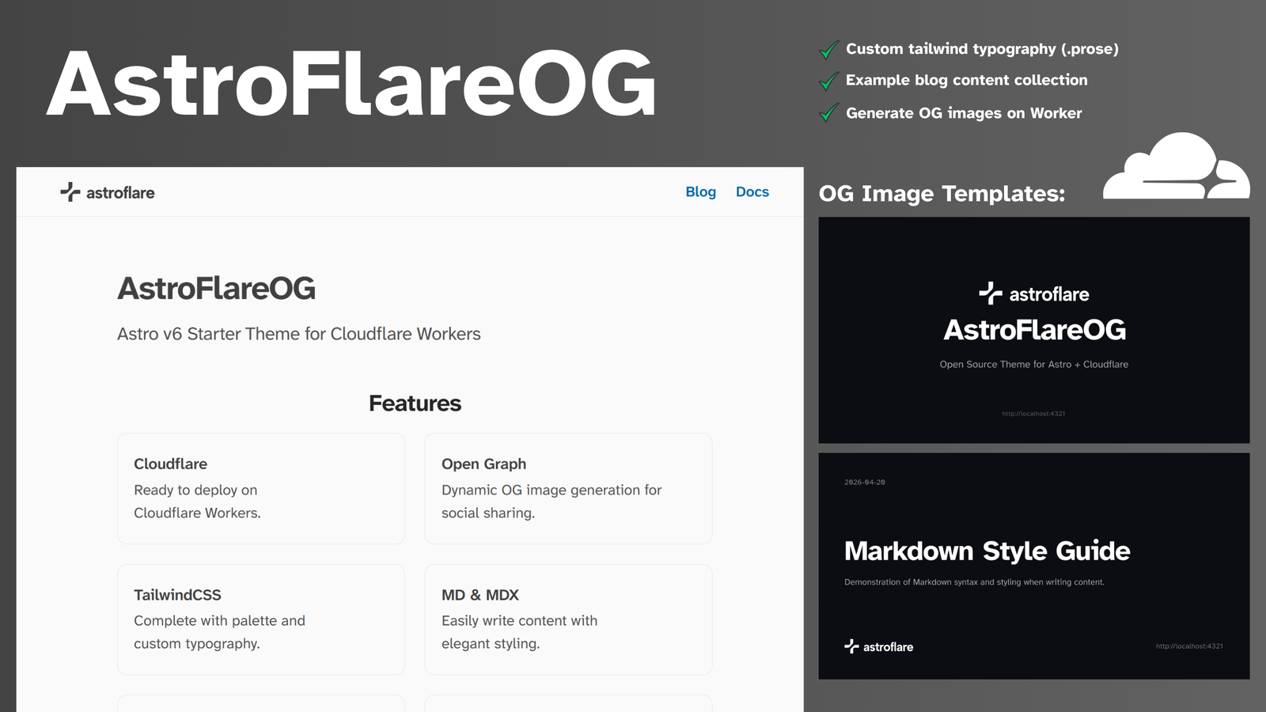Click the astroflare logo icon in header
Screen dimensions: 1266x712
pyautogui.click(x=70, y=192)
